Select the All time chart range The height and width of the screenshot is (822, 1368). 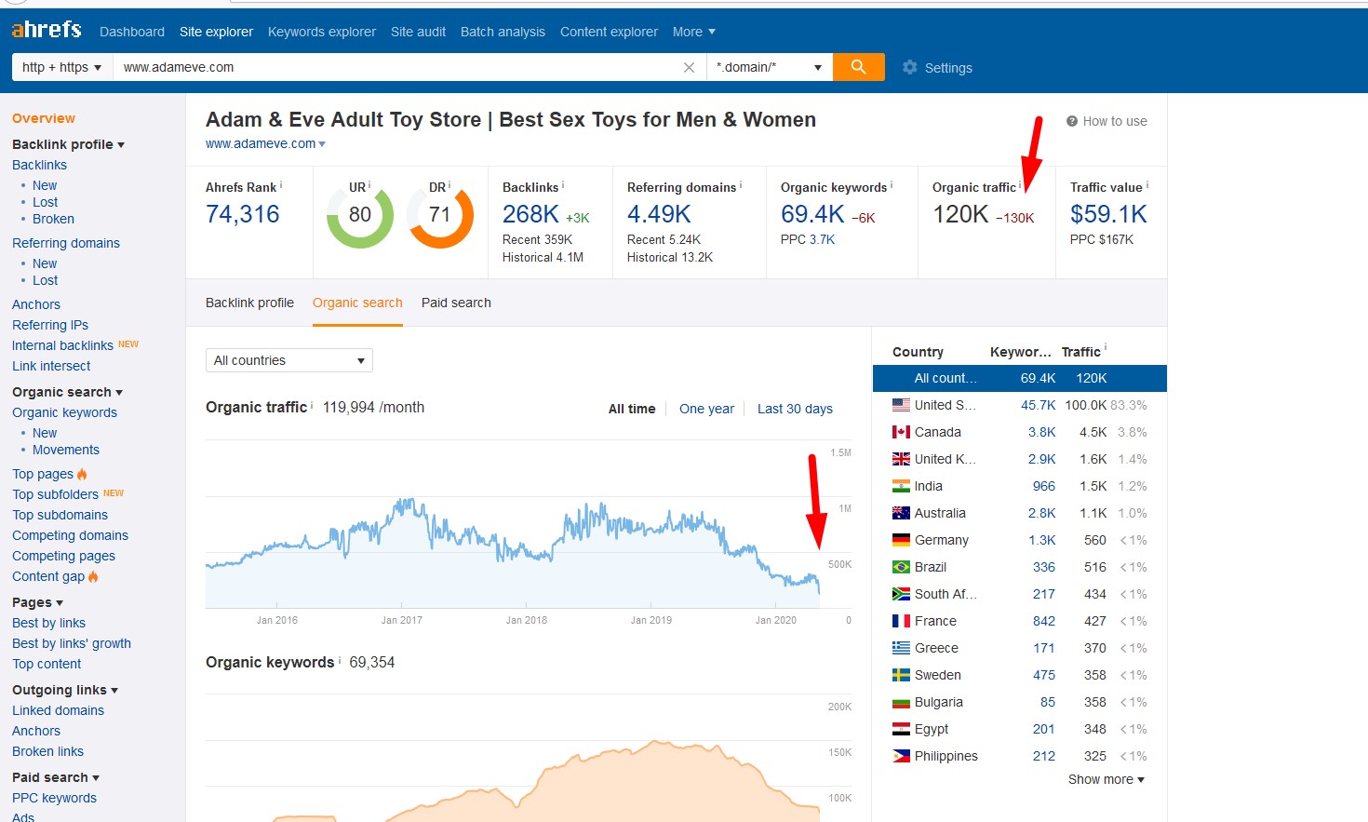pyautogui.click(x=632, y=409)
